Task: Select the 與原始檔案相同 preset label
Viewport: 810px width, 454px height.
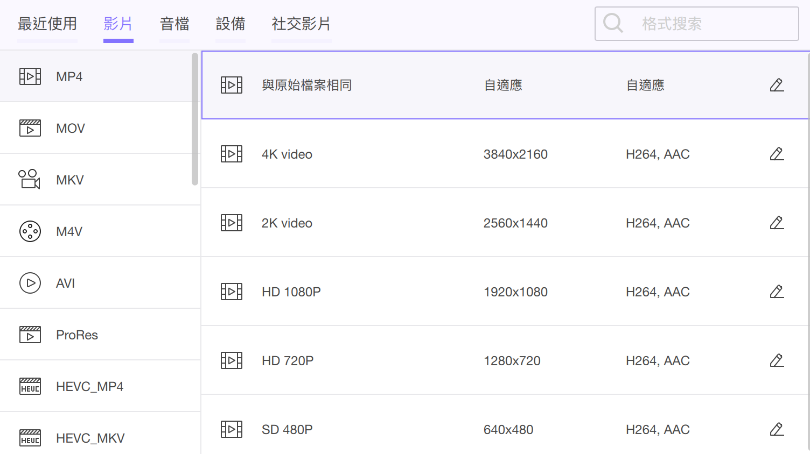Action: [x=307, y=85]
